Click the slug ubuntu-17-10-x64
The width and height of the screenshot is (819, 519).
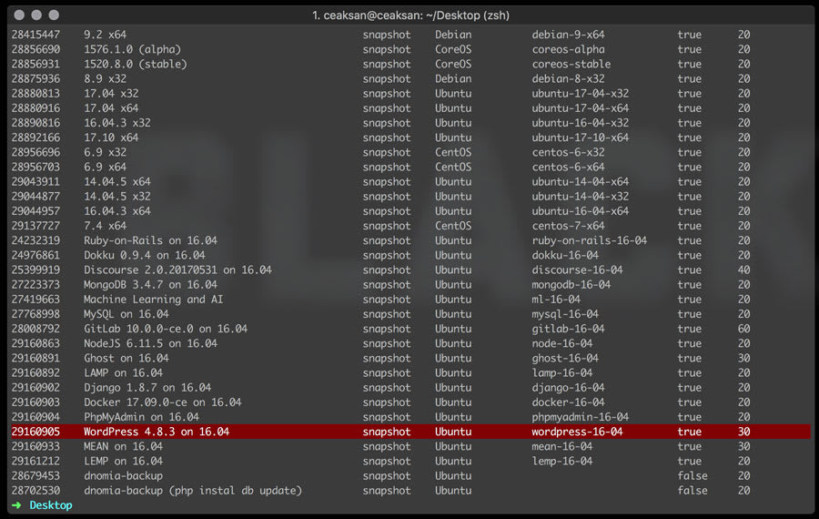pos(581,137)
